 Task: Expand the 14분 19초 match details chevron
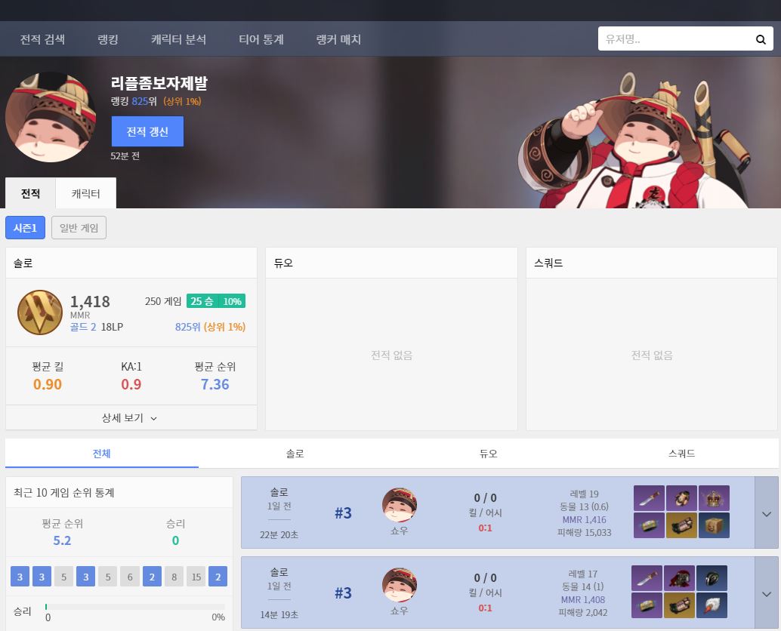767,593
